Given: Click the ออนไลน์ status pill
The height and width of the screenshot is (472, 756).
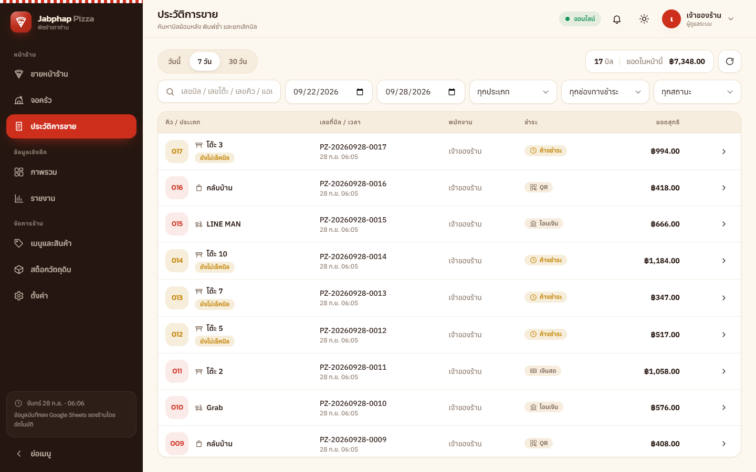Looking at the screenshot, I should (580, 19).
